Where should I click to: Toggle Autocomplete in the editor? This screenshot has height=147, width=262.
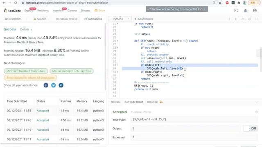[144, 19]
